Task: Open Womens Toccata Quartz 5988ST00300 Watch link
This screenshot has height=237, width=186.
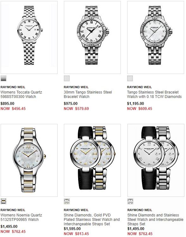Action: (21, 94)
